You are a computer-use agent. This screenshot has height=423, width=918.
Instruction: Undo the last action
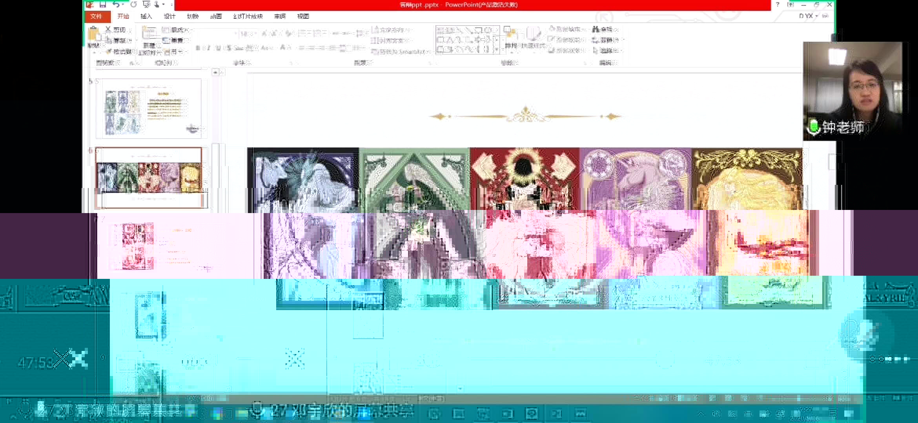point(116,5)
